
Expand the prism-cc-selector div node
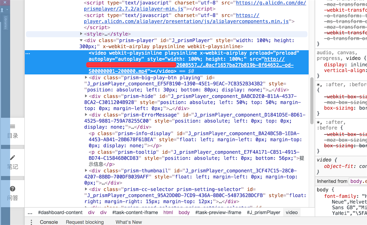tap(86, 189)
